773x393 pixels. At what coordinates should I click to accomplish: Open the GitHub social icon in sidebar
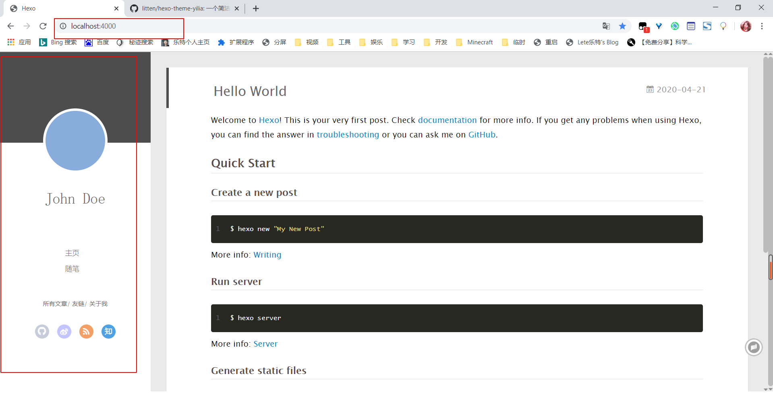(42, 331)
